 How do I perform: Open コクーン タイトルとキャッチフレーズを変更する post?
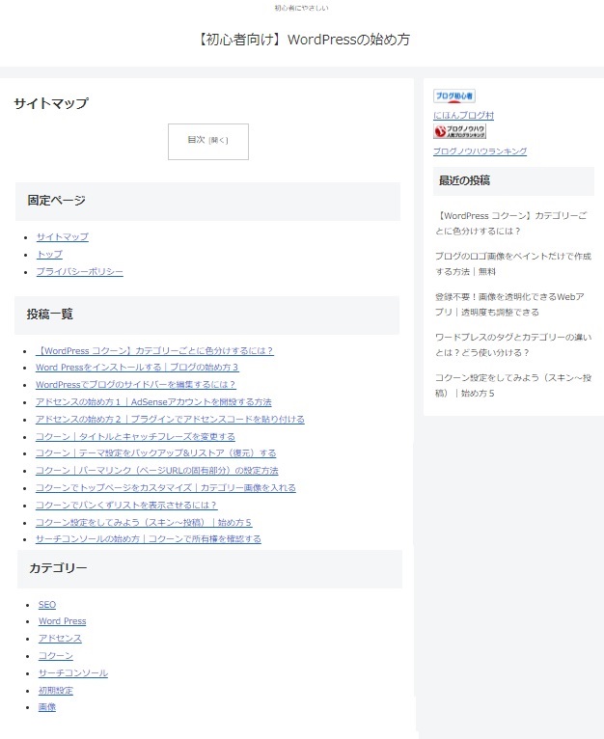(x=135, y=436)
